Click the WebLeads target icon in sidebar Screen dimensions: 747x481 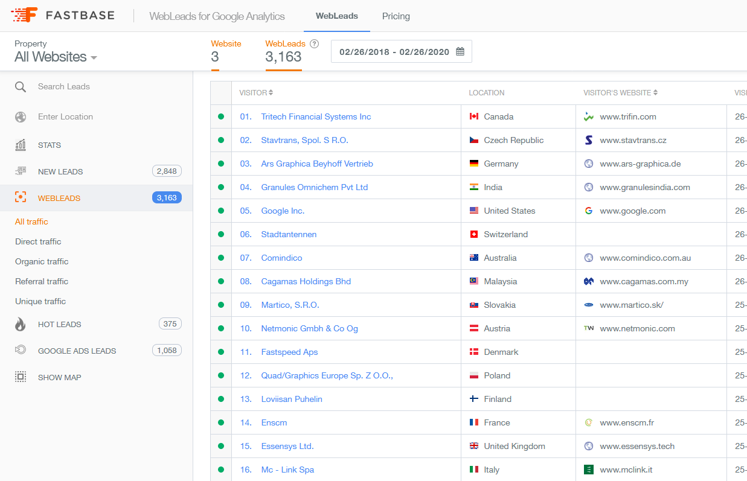pos(21,198)
